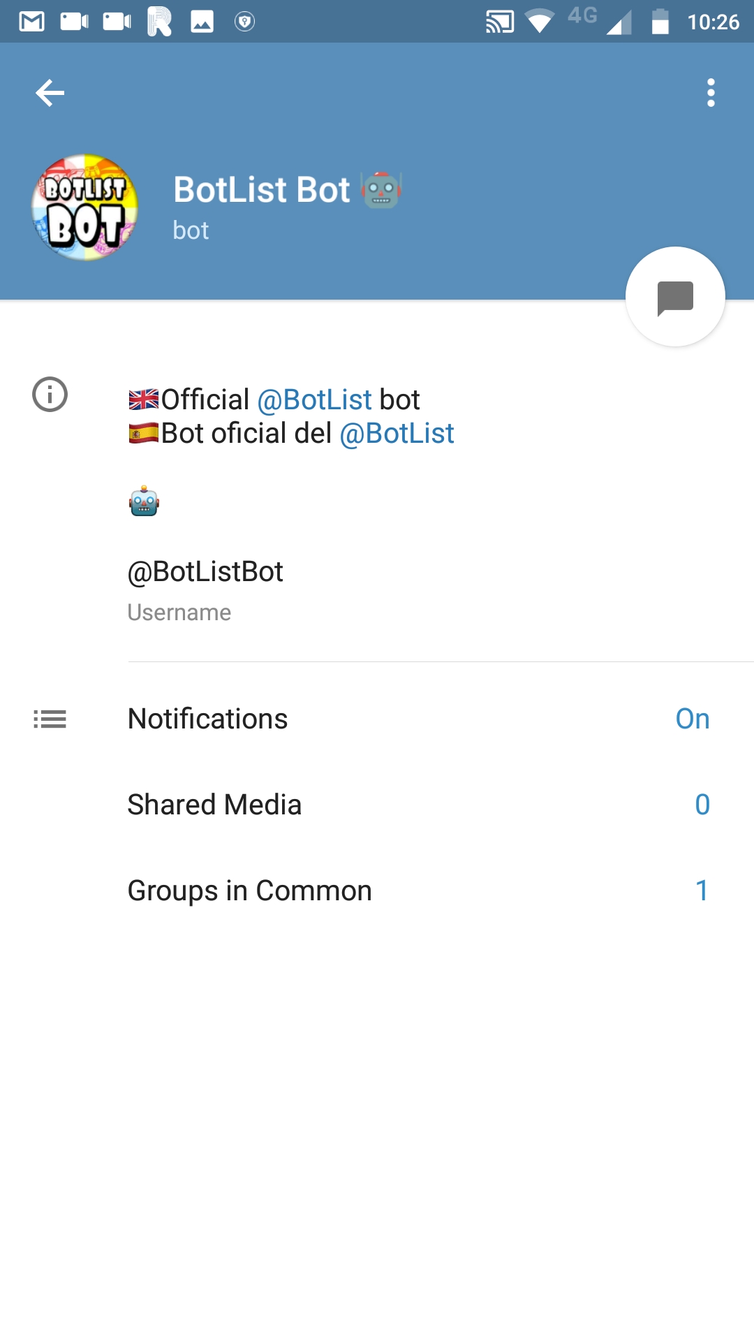Tap the robot emoji in the bot description
Viewport: 754px width, 1341px height.
144,501
